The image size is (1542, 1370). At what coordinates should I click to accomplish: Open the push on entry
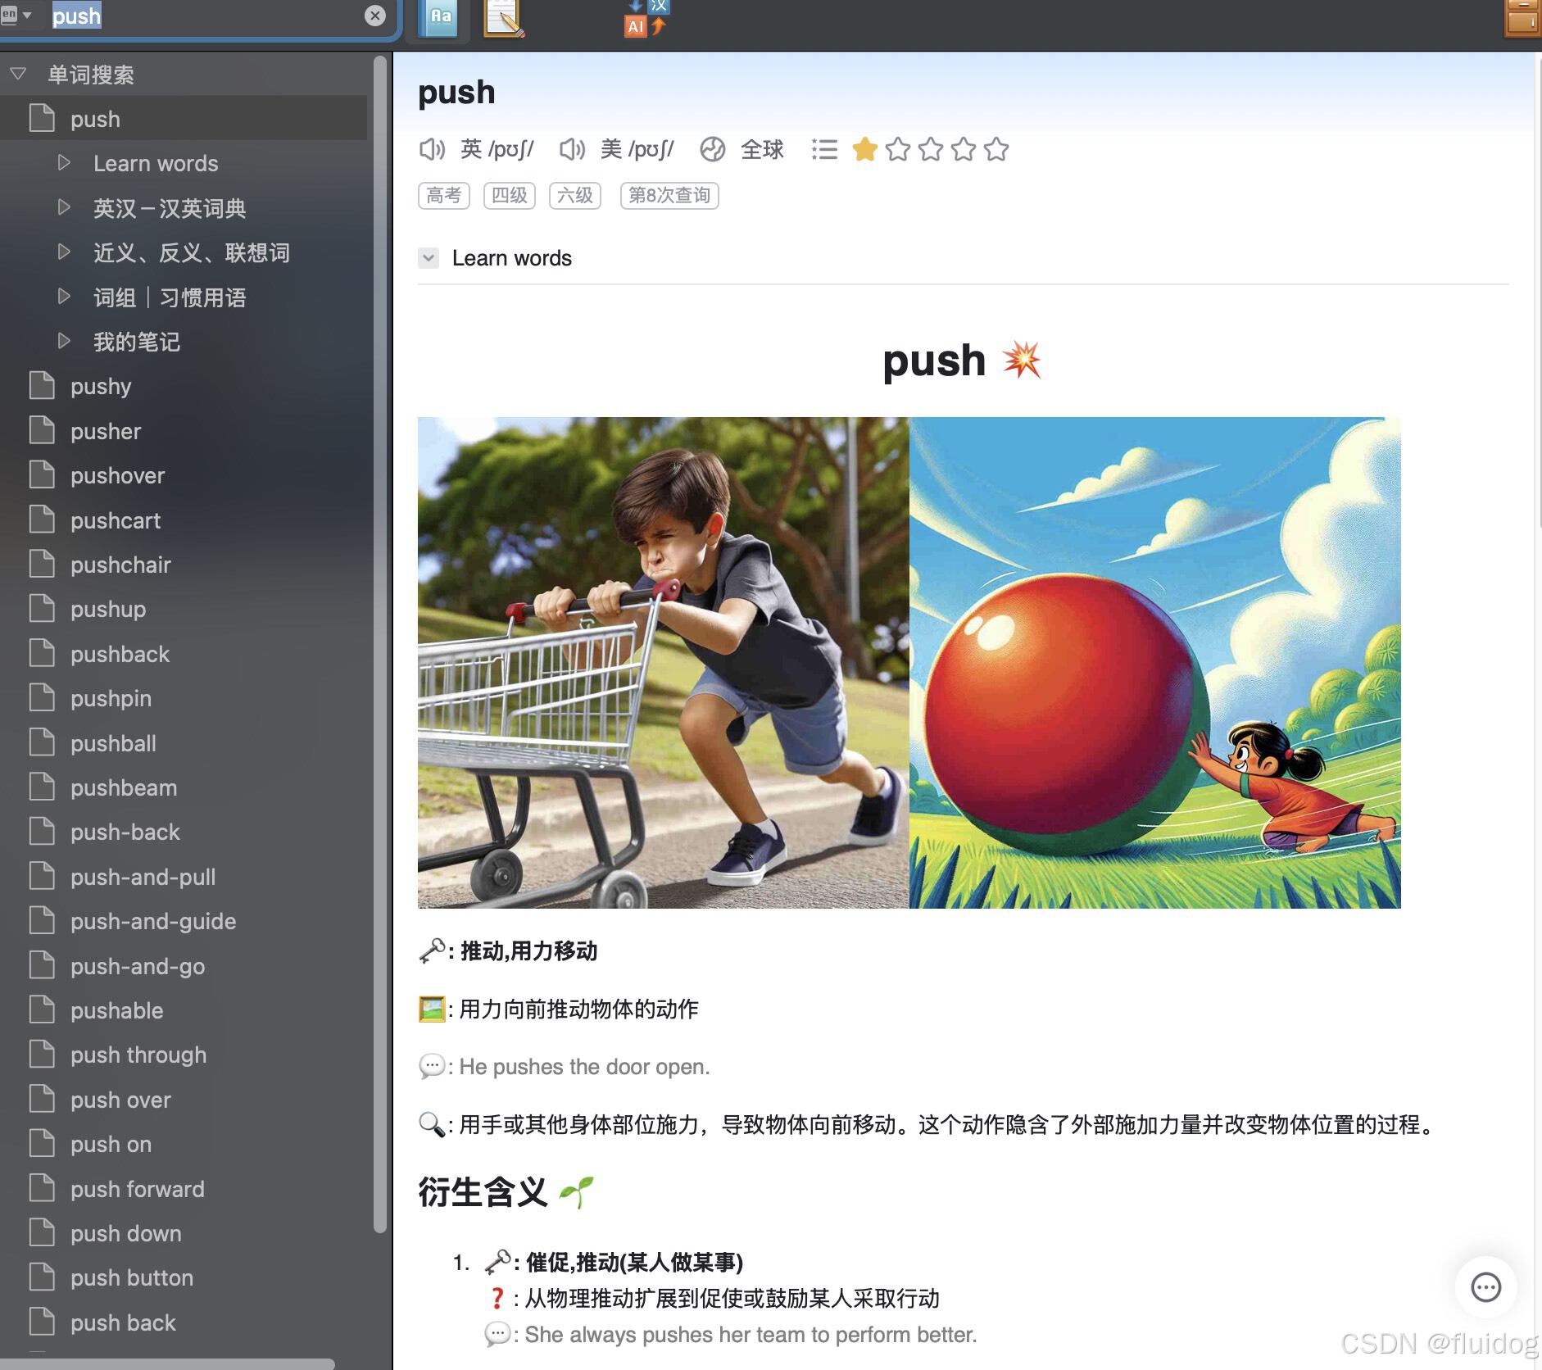pos(184,1144)
